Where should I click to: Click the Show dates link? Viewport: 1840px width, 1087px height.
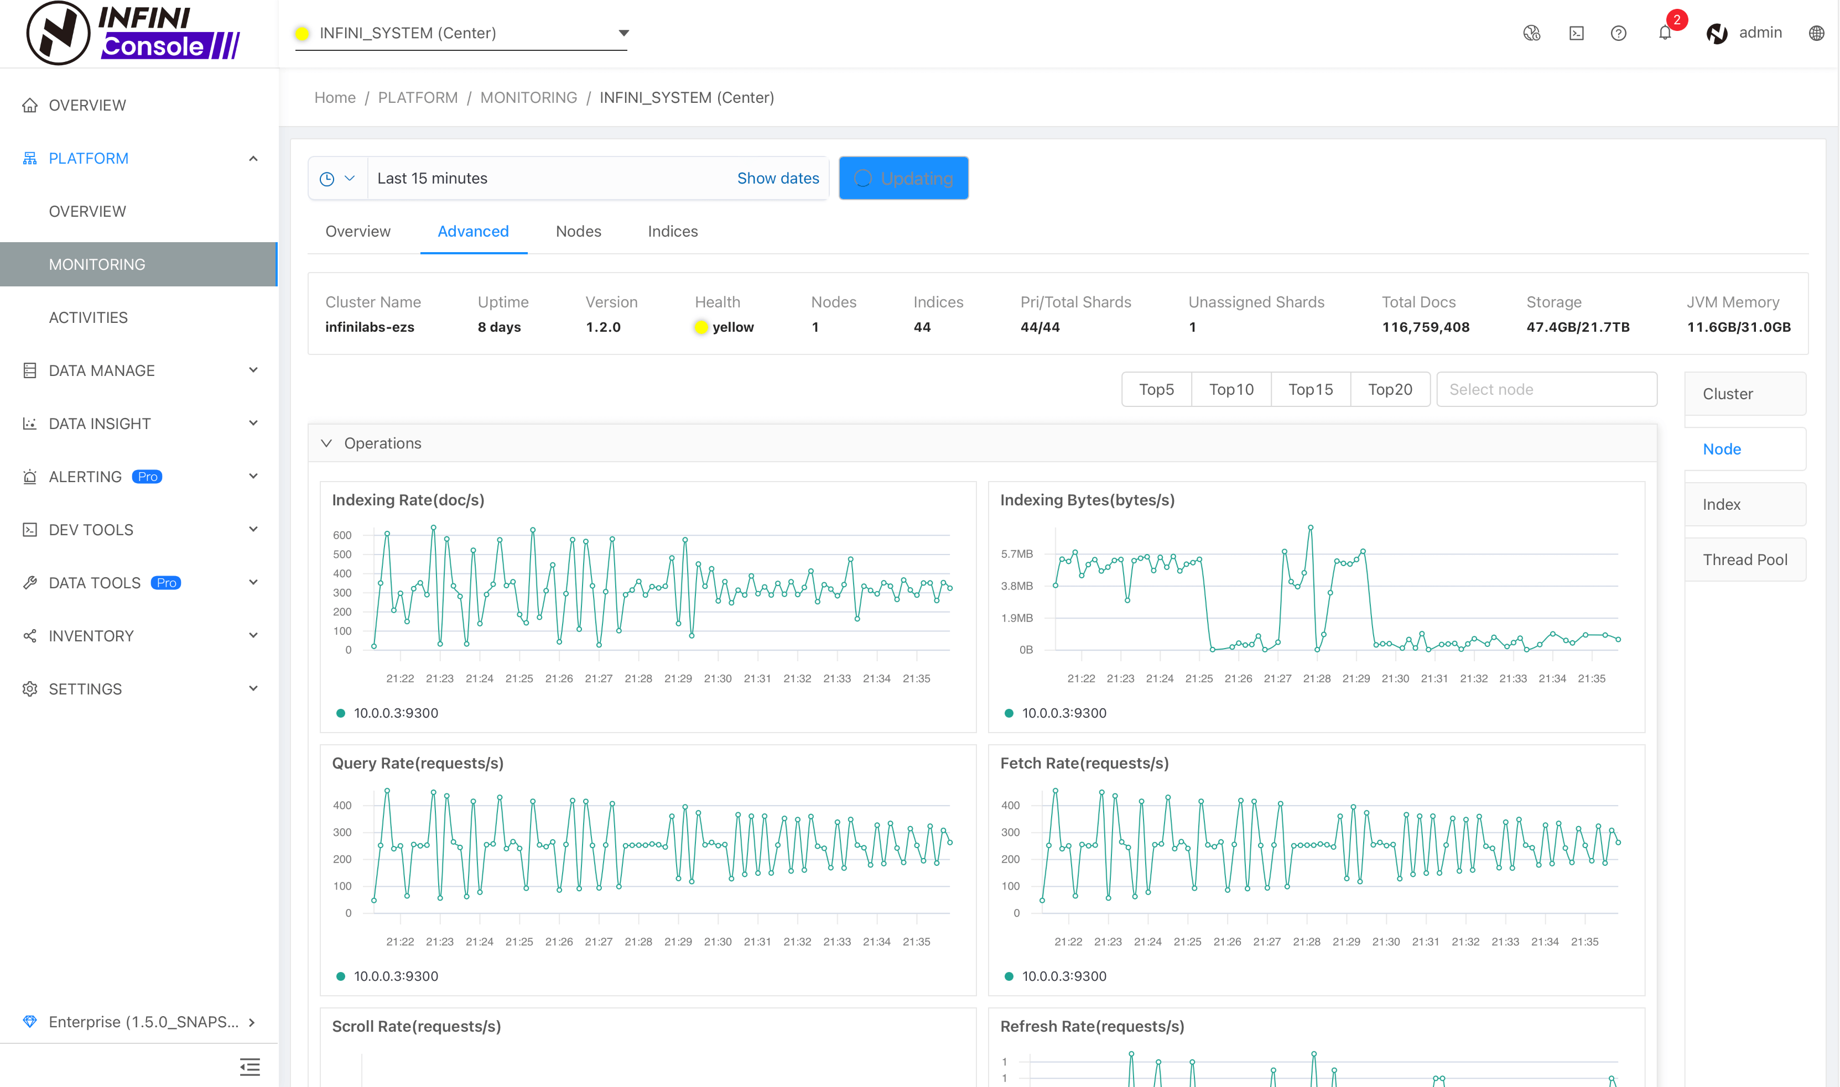(x=777, y=178)
